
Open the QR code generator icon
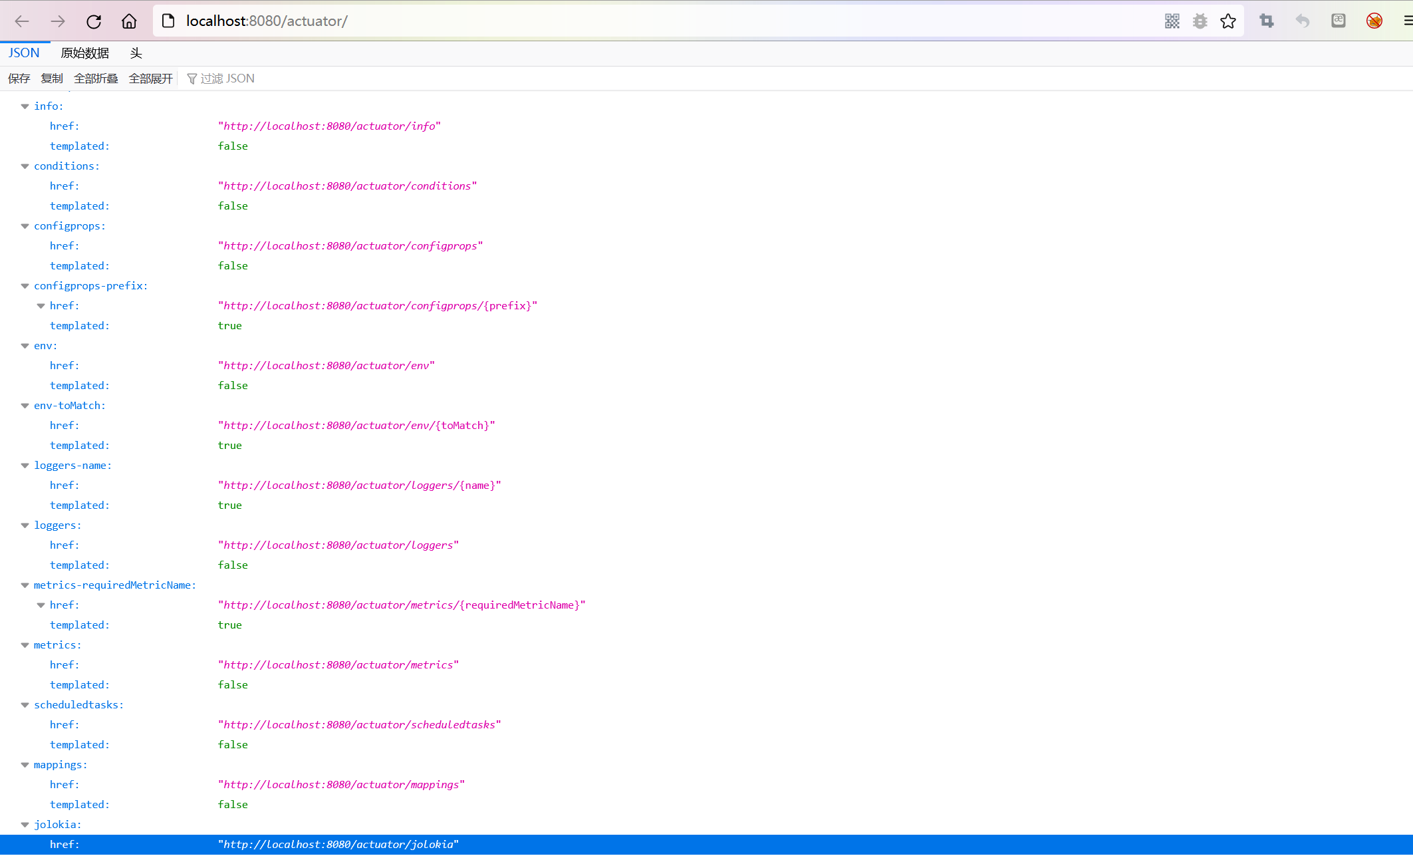(x=1172, y=21)
